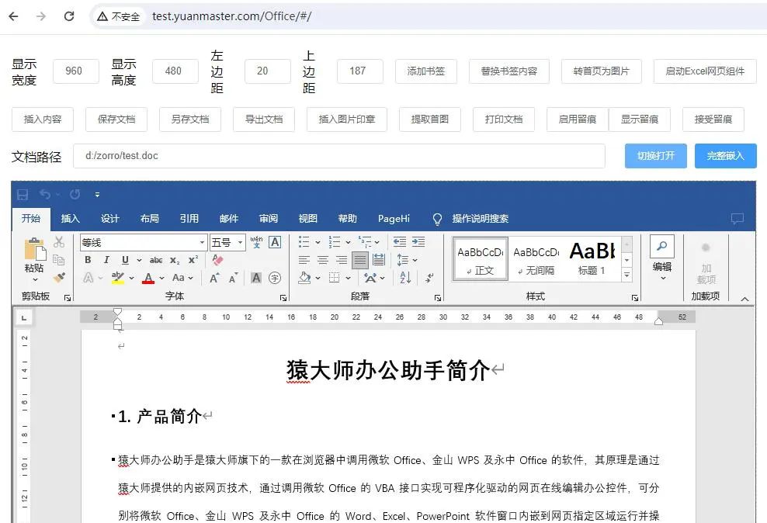The height and width of the screenshot is (523, 767).
Task: Align paragraph text to the right
Action: coord(342,260)
